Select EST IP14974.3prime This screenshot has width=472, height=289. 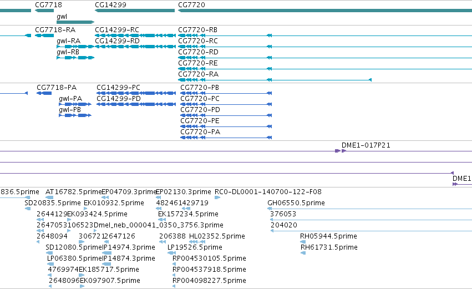point(129,247)
